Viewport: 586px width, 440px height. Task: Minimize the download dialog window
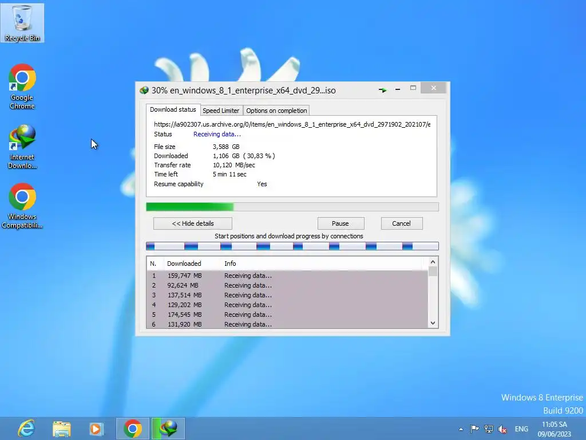(x=398, y=89)
